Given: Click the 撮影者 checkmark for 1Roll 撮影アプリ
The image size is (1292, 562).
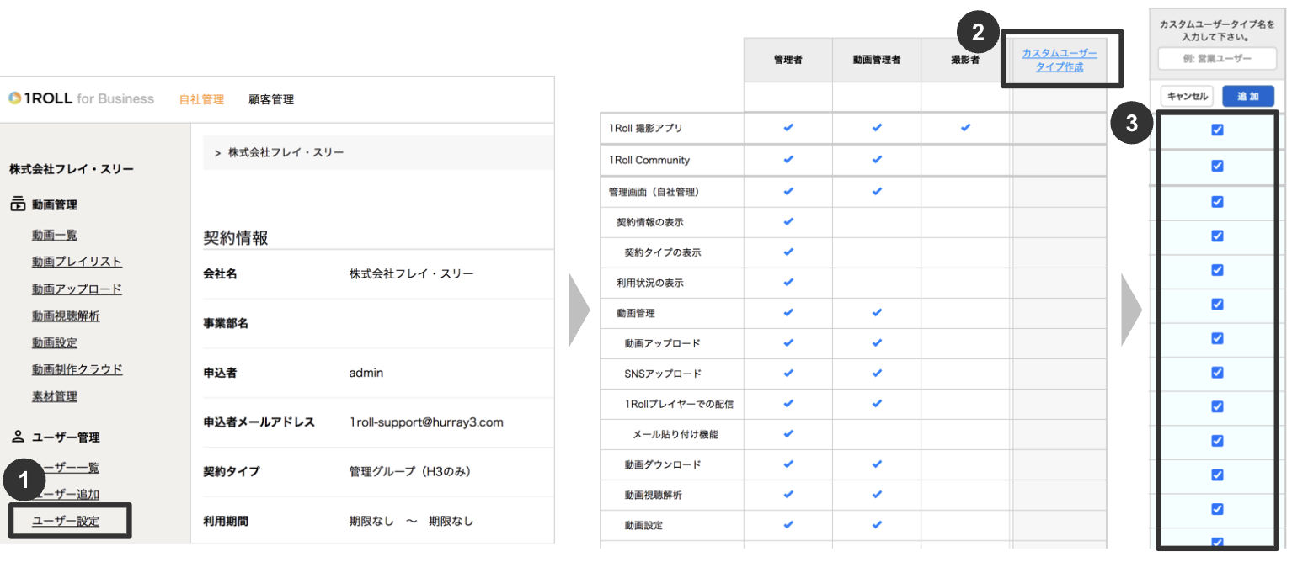Looking at the screenshot, I should point(964,128).
